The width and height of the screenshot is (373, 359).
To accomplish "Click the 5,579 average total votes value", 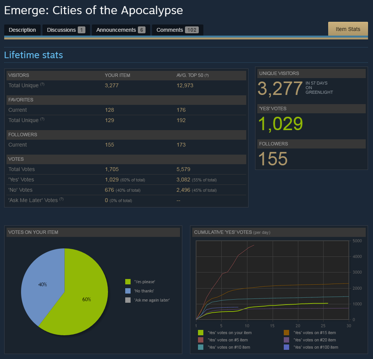I will (x=183, y=169).
